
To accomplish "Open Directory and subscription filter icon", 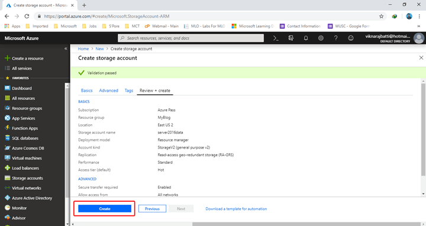I will [291, 38].
